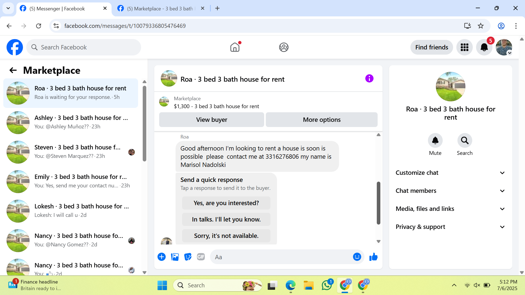This screenshot has width=525, height=295.
Task: Open the Marketplace listing $1,300 thumbnail
Action: tap(164, 102)
